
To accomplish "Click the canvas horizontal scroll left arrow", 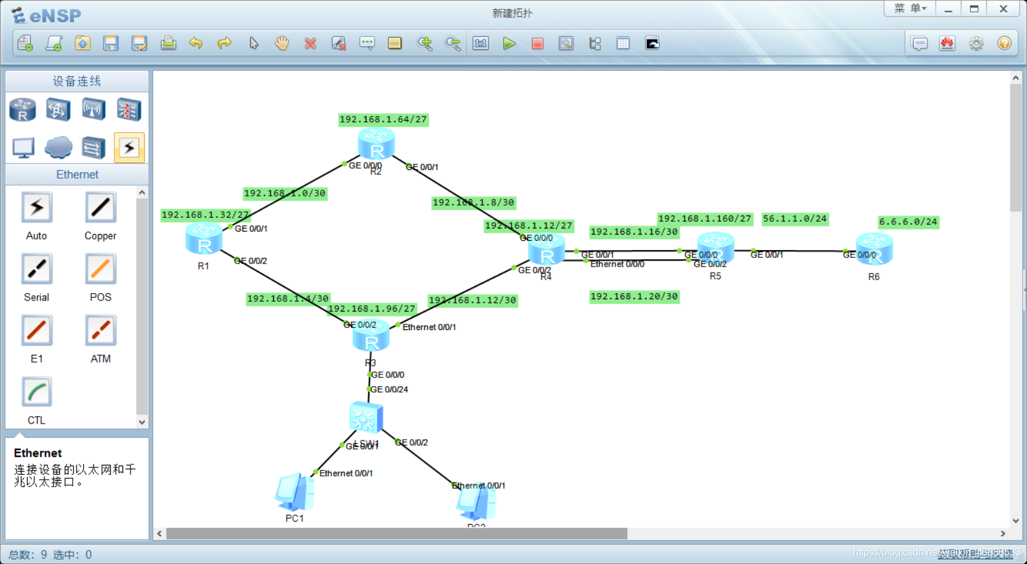I will tap(160, 533).
